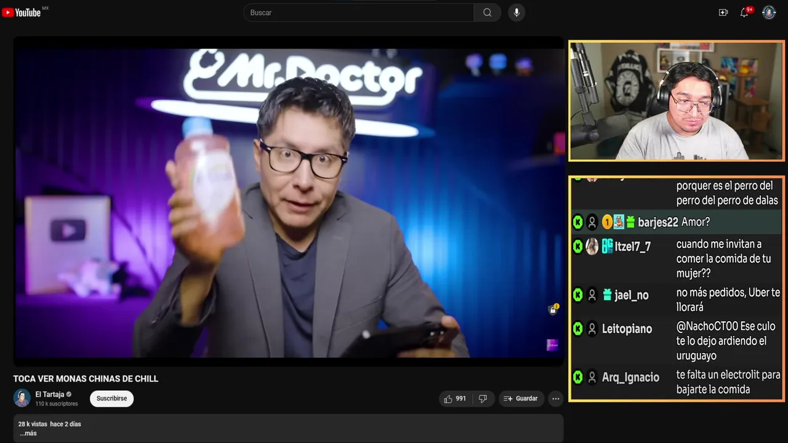Screen dimensions: 788x443
Task: Click the perro de dalas chat message
Action: tap(727, 193)
